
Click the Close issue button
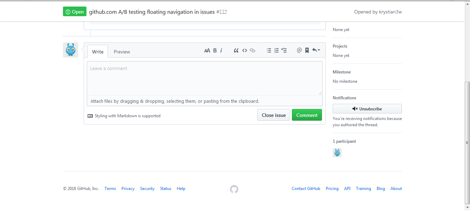tap(274, 115)
